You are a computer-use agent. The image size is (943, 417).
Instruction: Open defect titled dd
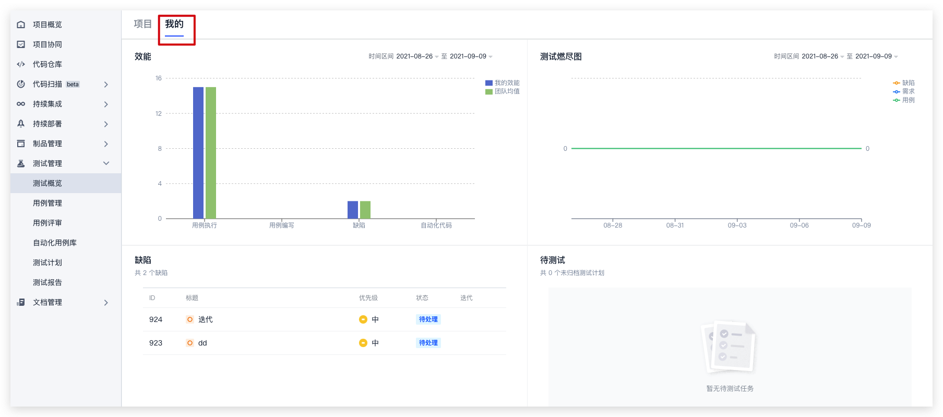coord(202,343)
